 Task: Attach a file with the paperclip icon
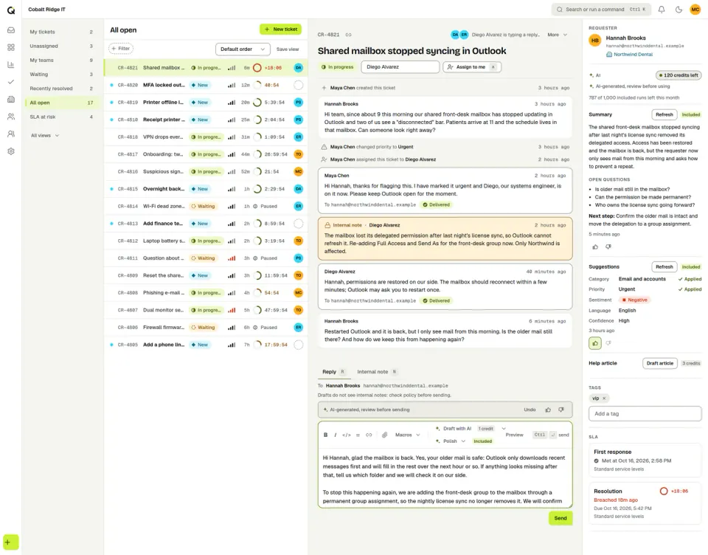click(x=385, y=435)
